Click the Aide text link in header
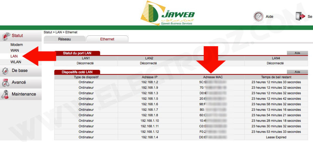The image size is (313, 142). point(269,17)
